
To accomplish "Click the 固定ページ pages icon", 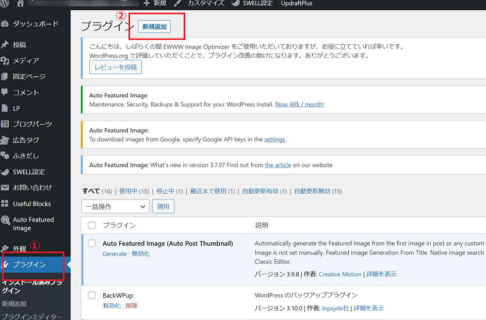I will [x=5, y=76].
